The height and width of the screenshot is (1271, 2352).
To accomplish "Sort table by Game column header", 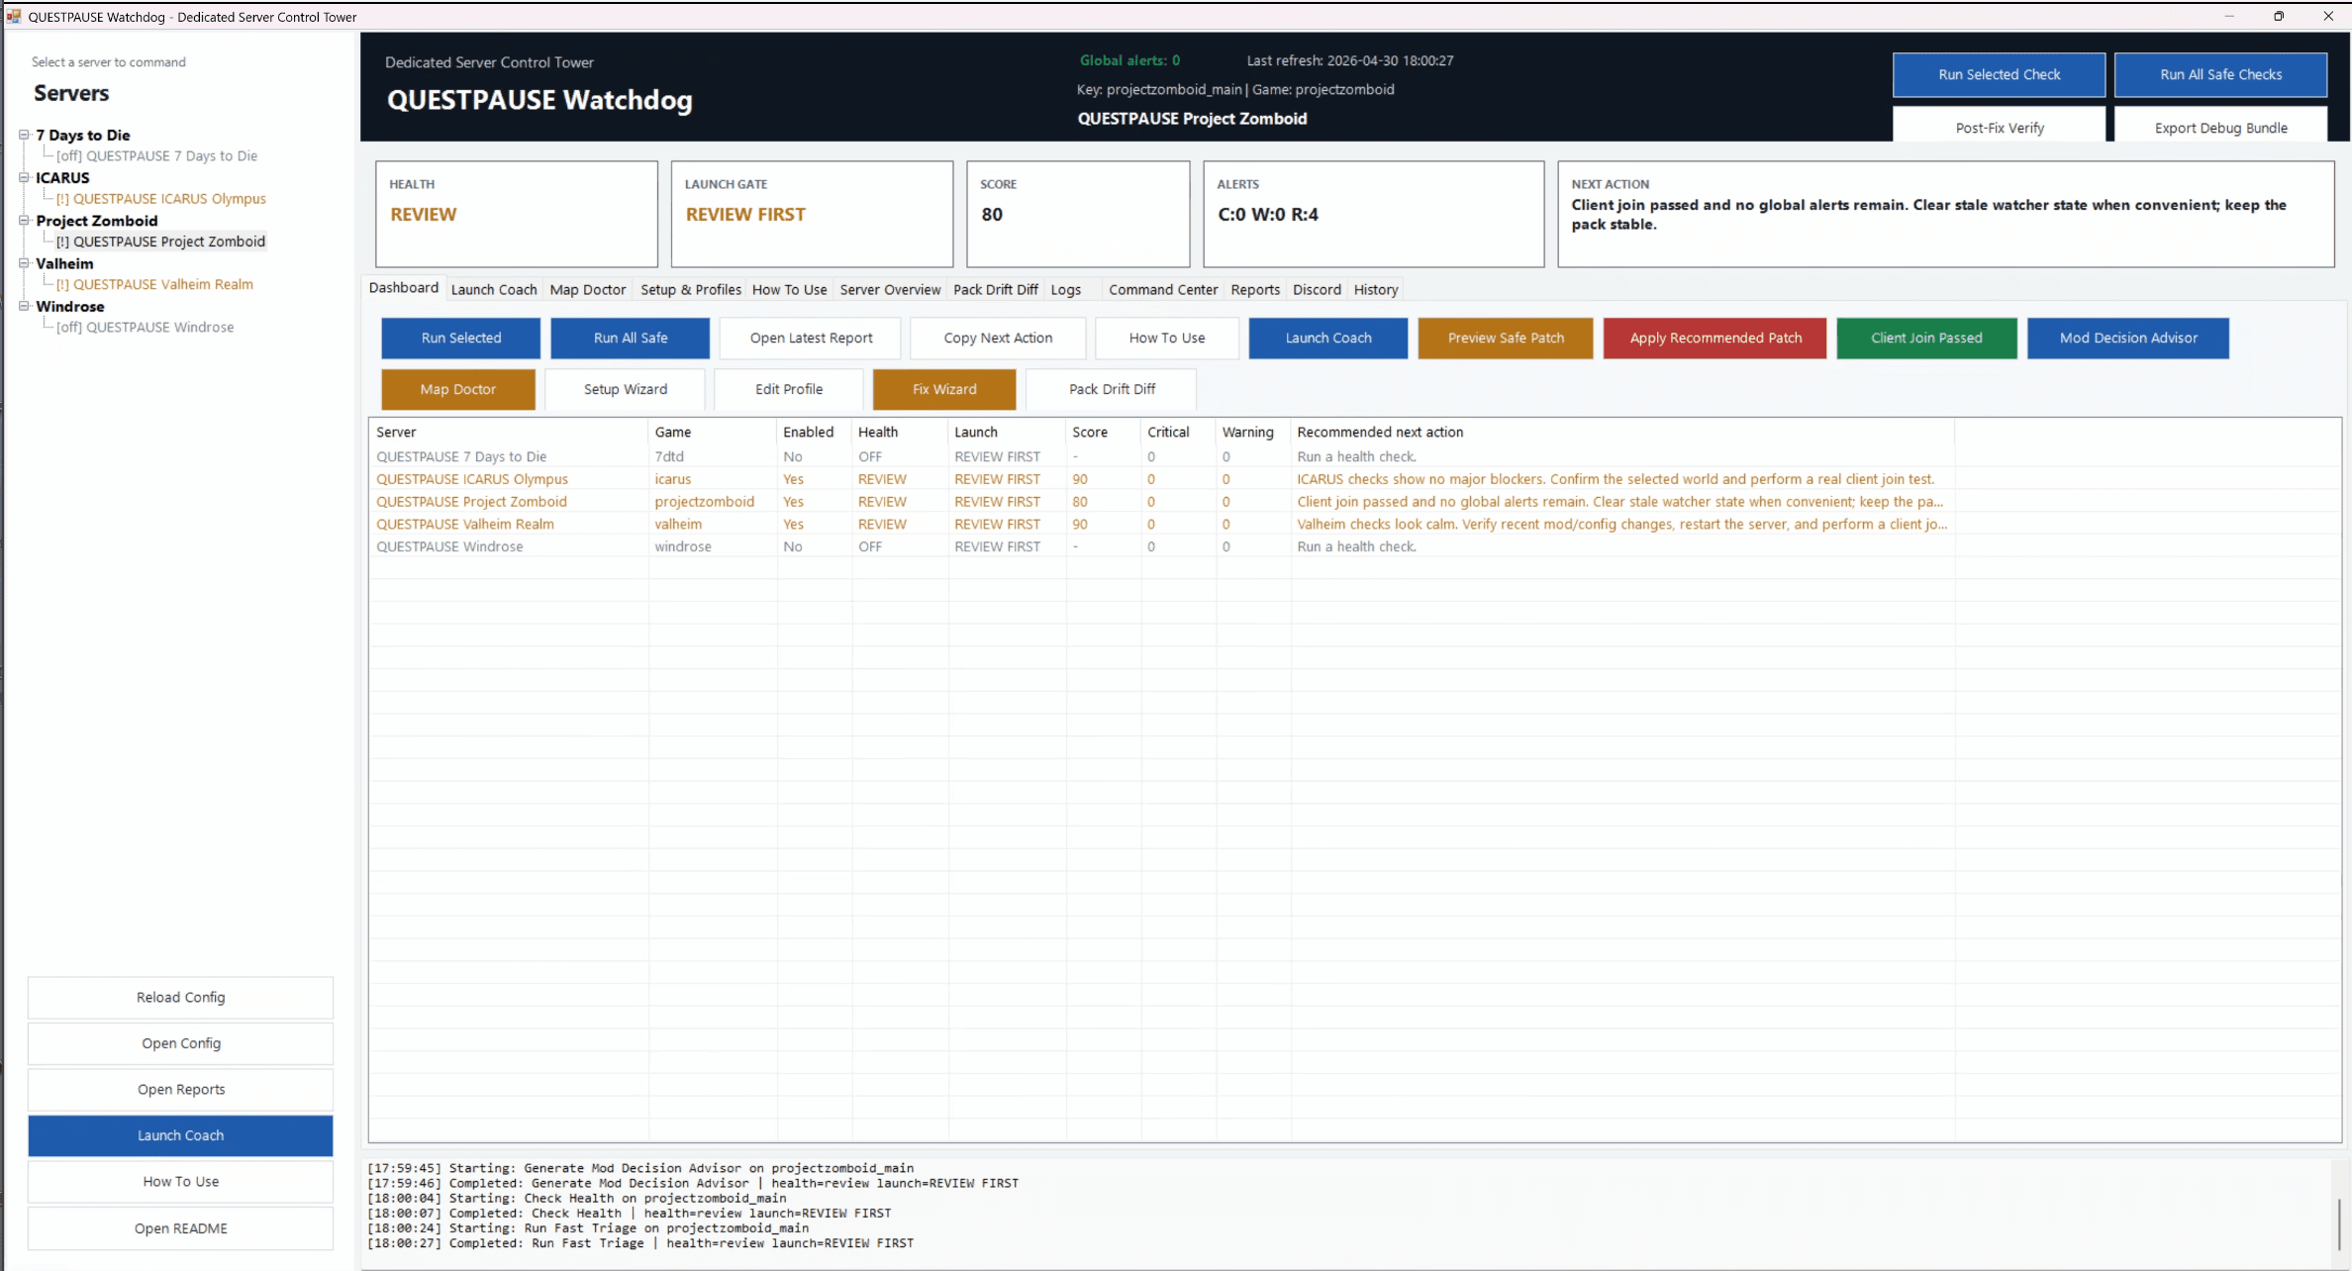I will coord(713,432).
